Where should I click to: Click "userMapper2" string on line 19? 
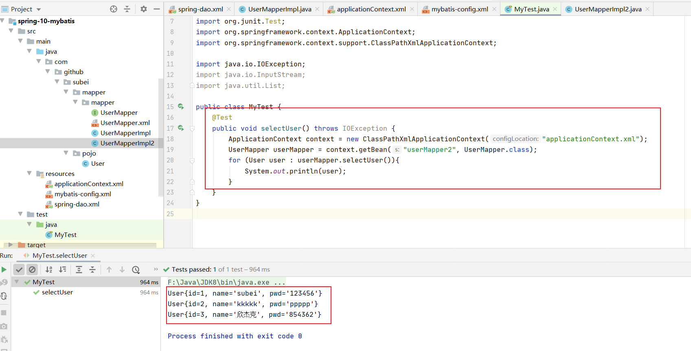pos(430,149)
